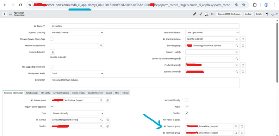Preview Business group record info icon
Screen dimensions: 279x136
click(243, 46)
